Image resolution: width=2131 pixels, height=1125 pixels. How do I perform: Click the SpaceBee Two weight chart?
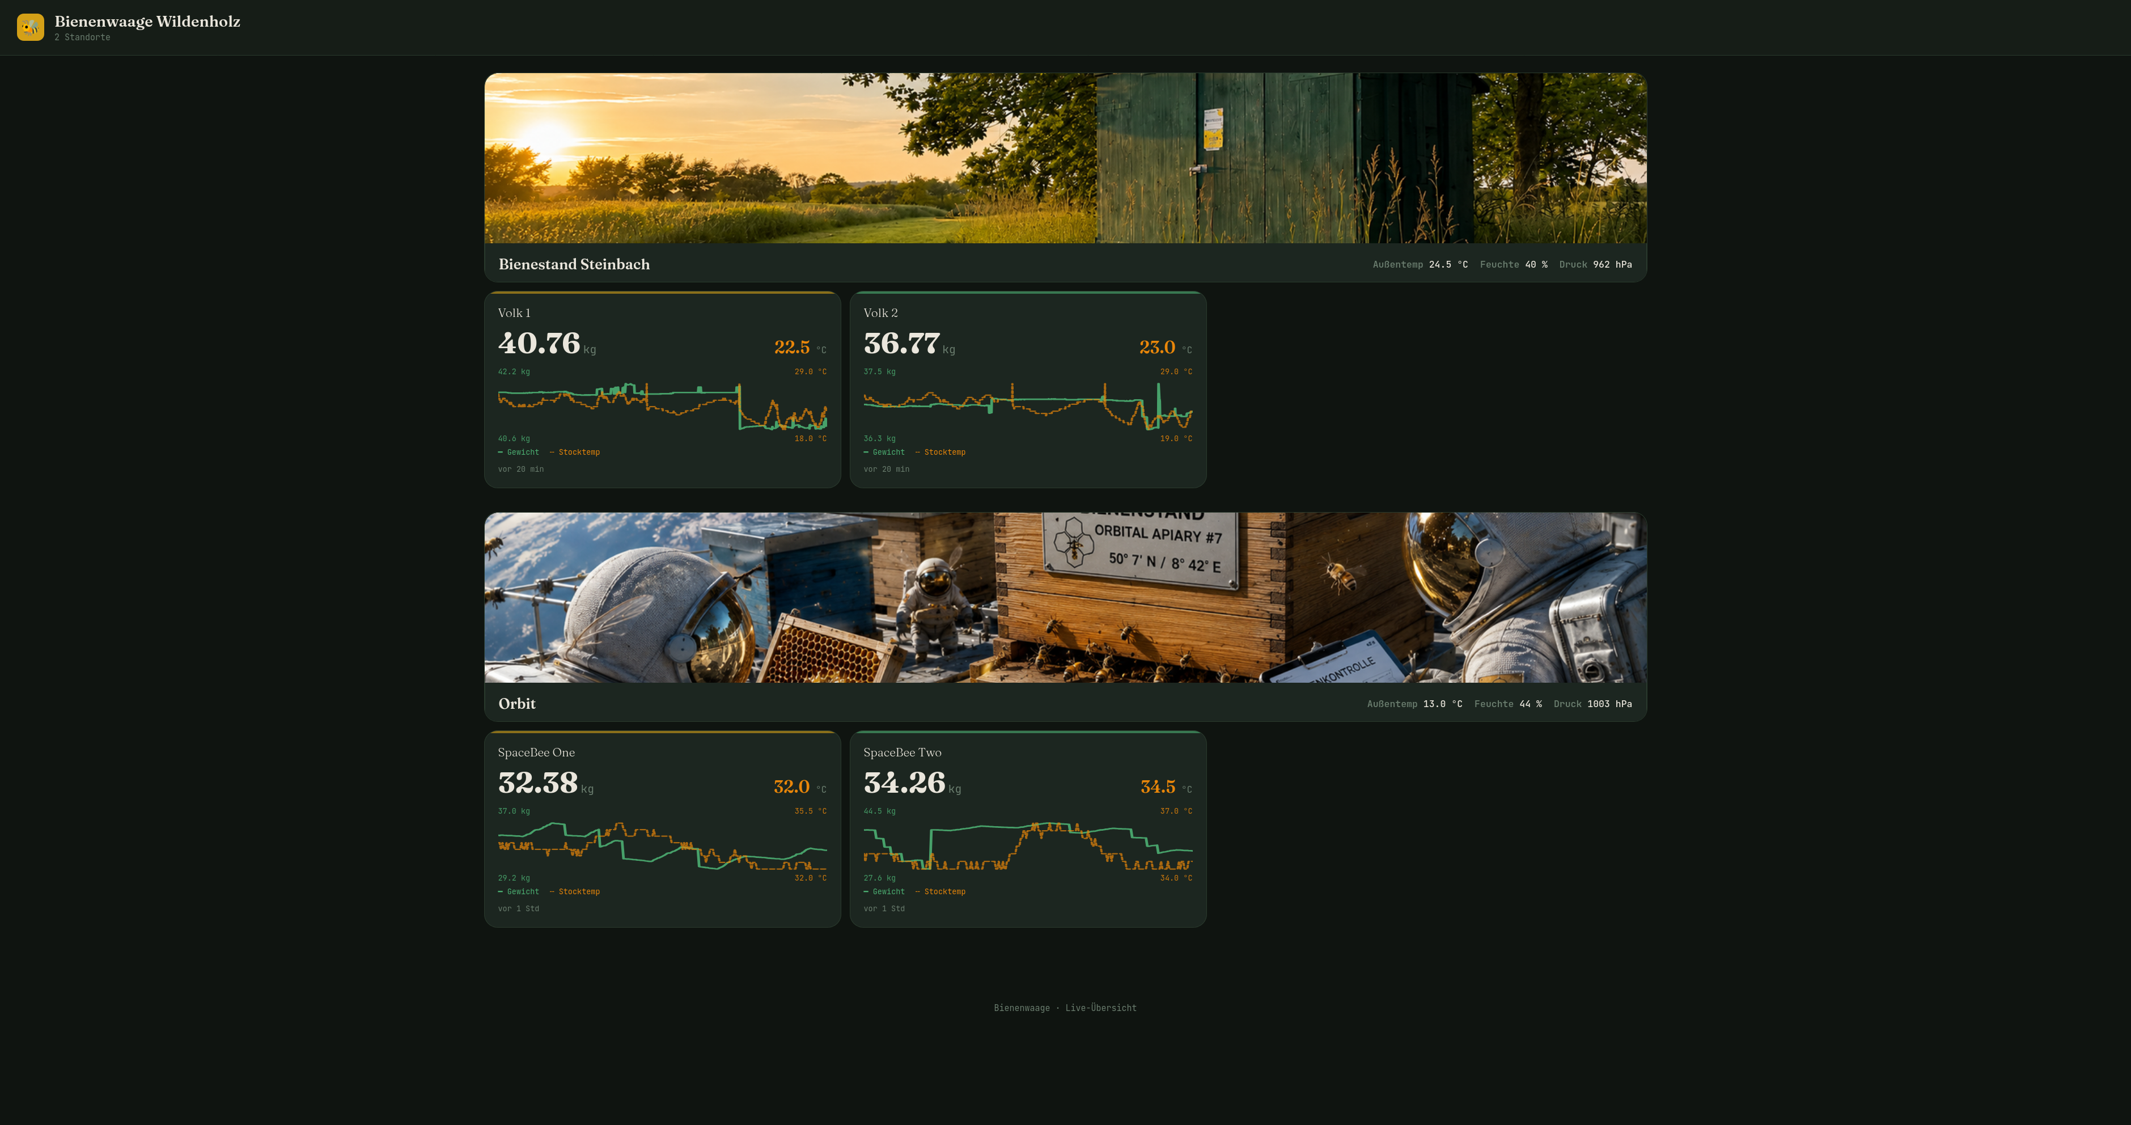coord(1028,844)
